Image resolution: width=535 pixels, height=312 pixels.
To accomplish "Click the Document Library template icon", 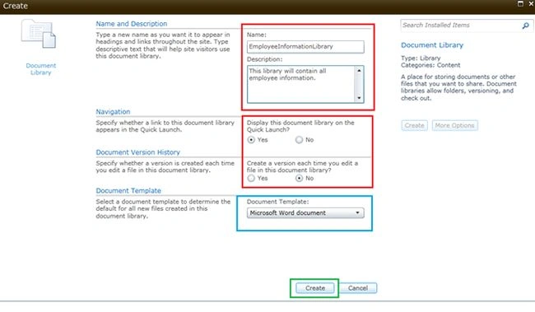I will (39, 34).
